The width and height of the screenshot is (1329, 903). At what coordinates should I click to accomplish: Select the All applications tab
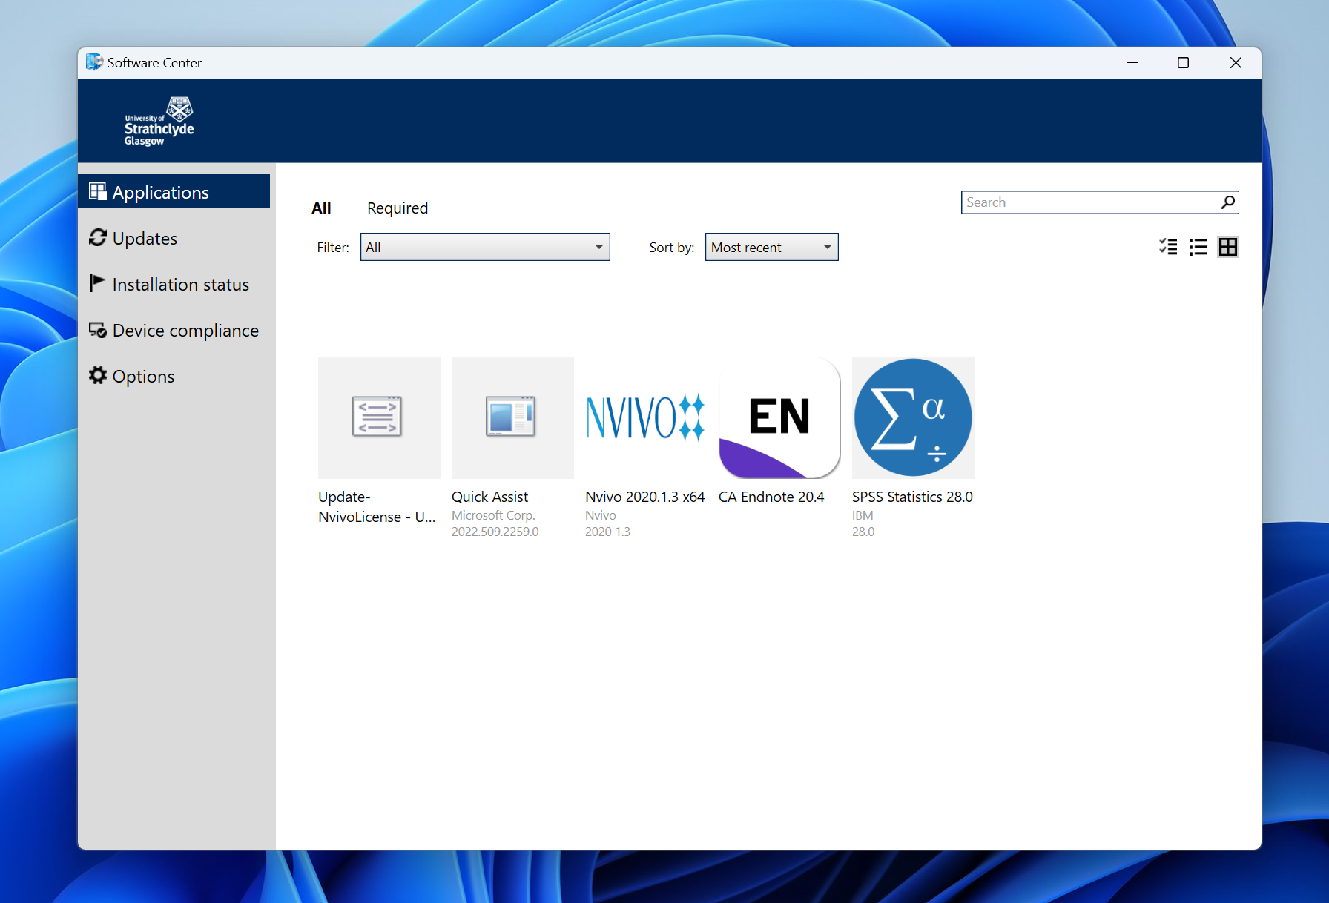pyautogui.click(x=321, y=208)
